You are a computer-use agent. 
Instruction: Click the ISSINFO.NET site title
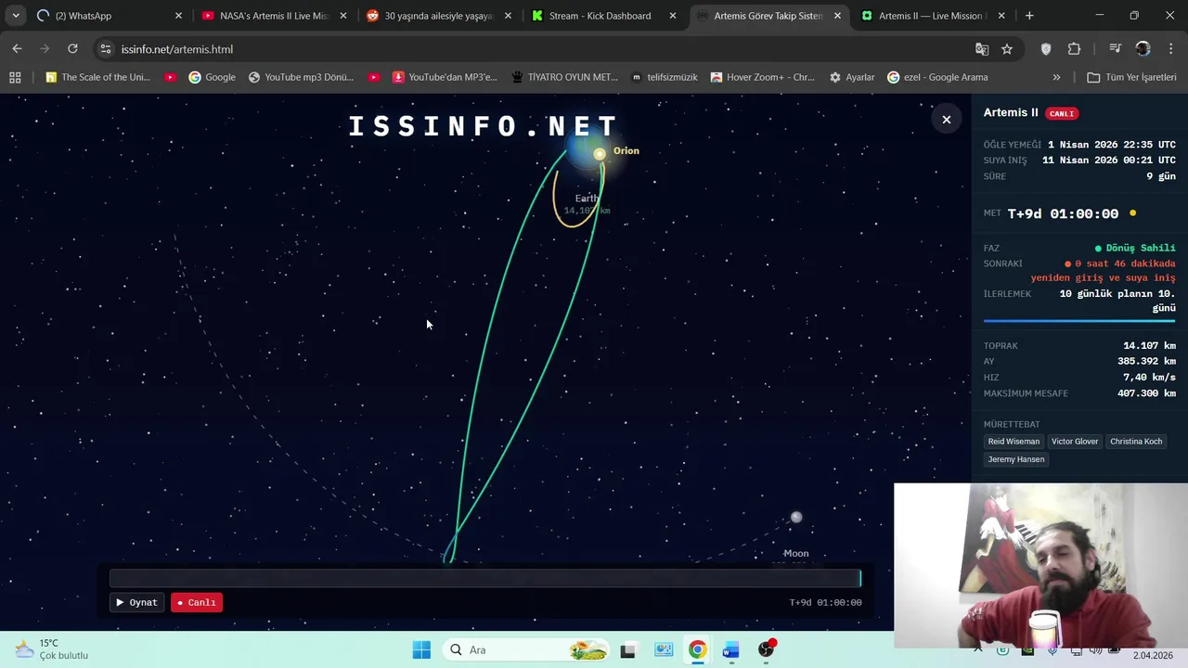tap(484, 126)
